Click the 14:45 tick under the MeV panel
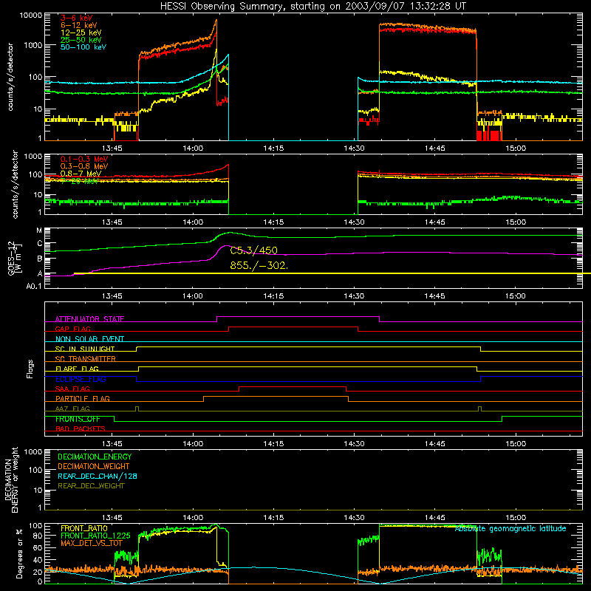This screenshot has width=591, height=591. (x=434, y=222)
